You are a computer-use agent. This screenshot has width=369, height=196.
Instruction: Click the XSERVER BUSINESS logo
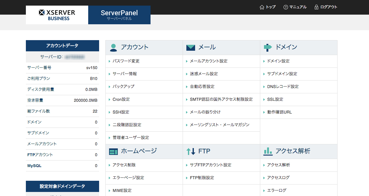57,15
